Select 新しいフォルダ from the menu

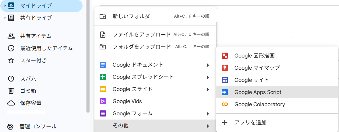pyautogui.click(x=131, y=16)
